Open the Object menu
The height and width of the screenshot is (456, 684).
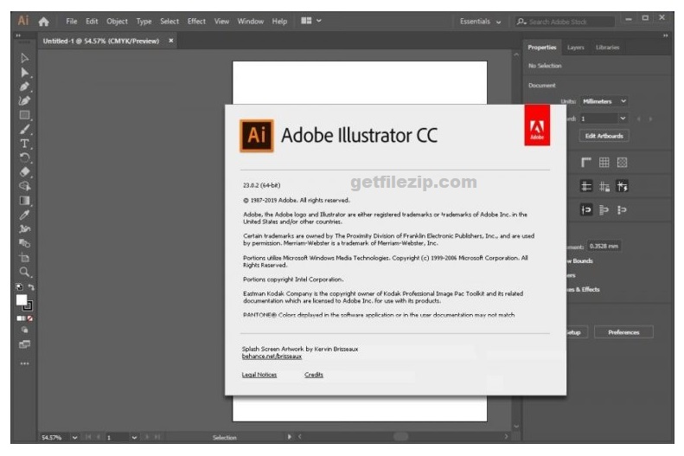pyautogui.click(x=117, y=22)
